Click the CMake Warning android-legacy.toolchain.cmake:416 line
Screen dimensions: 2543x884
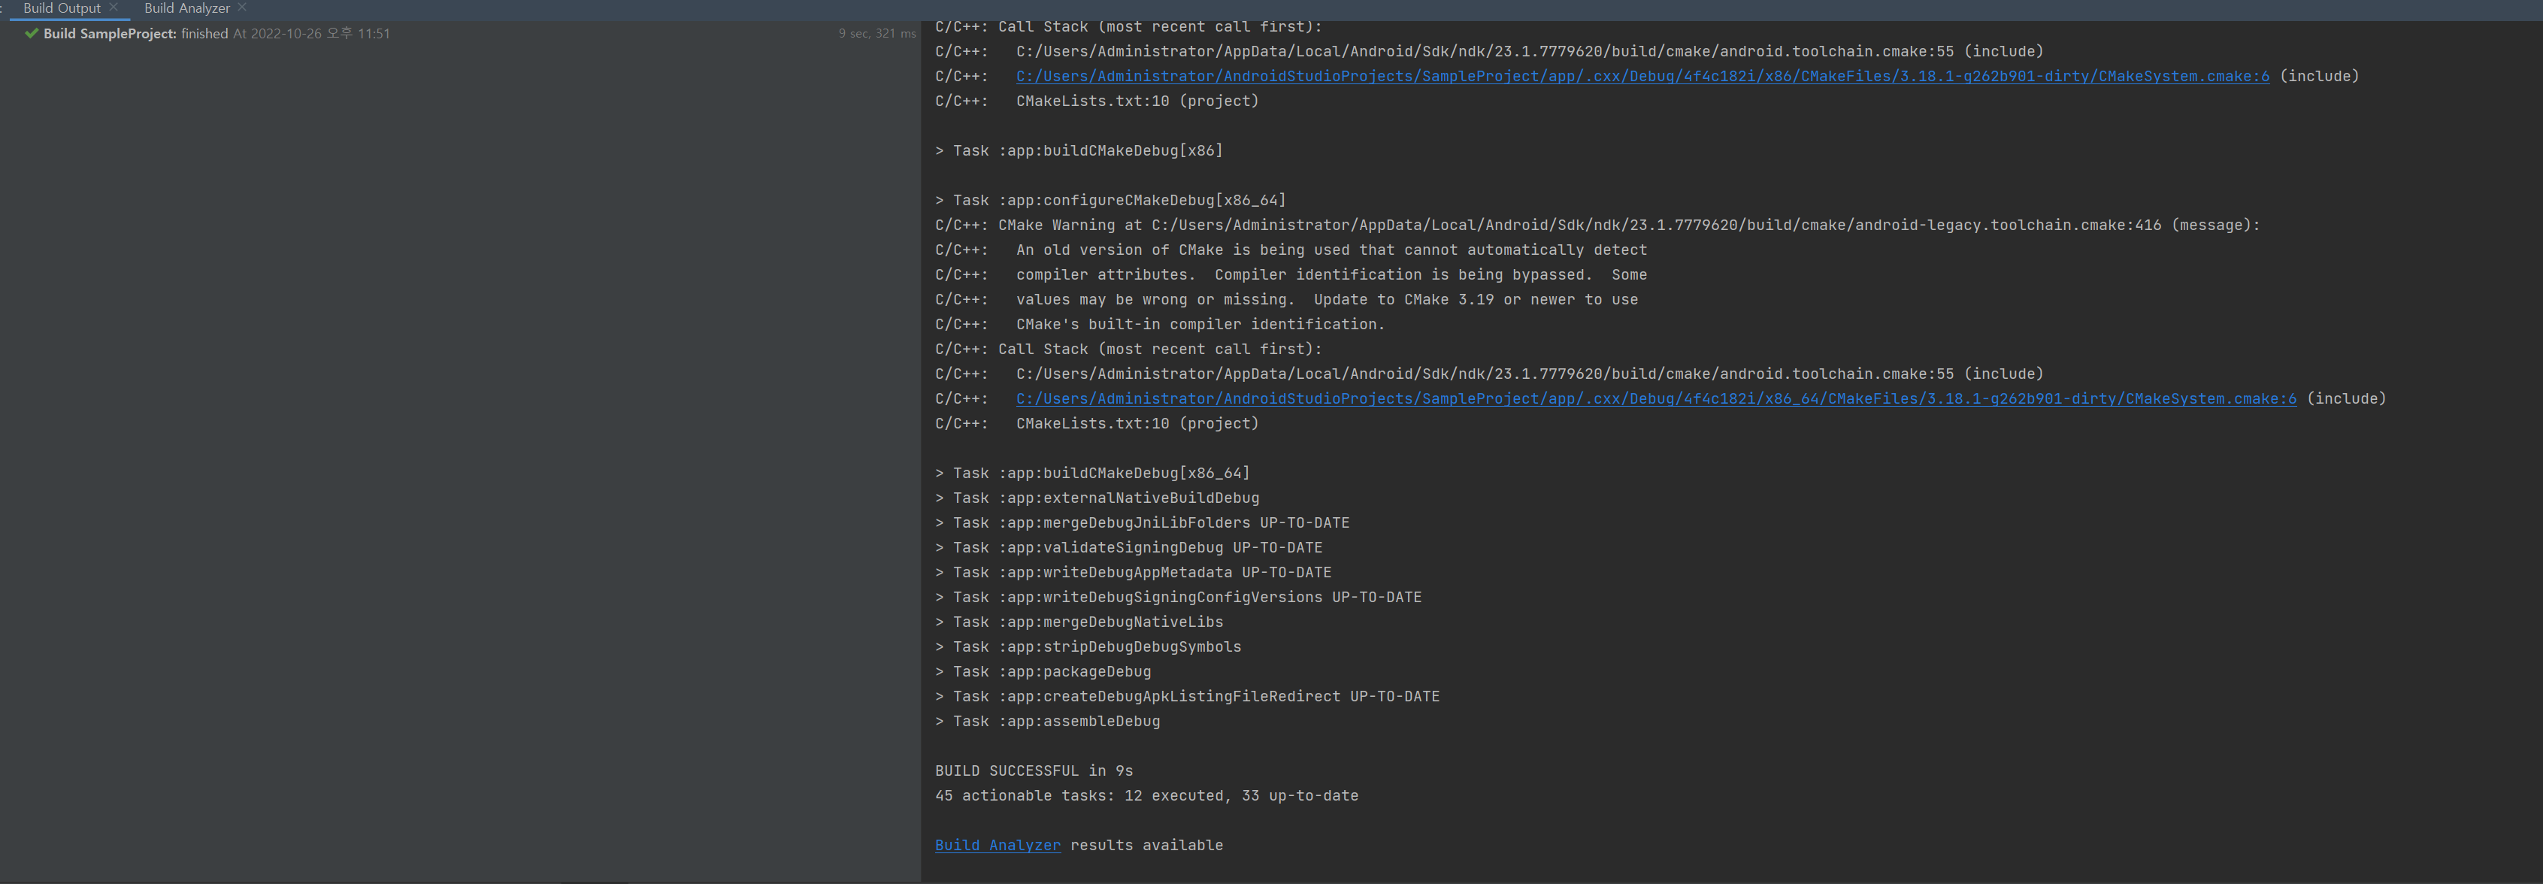[x=1597, y=226]
